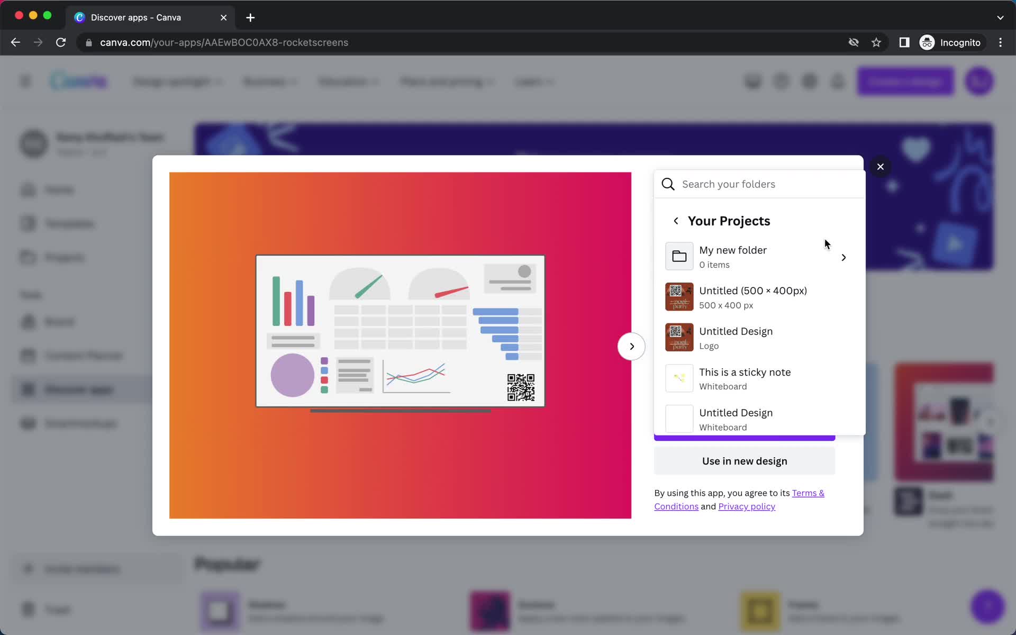Viewport: 1016px width, 635px height.
Task: Advance to the next preview image
Action: pyautogui.click(x=631, y=347)
